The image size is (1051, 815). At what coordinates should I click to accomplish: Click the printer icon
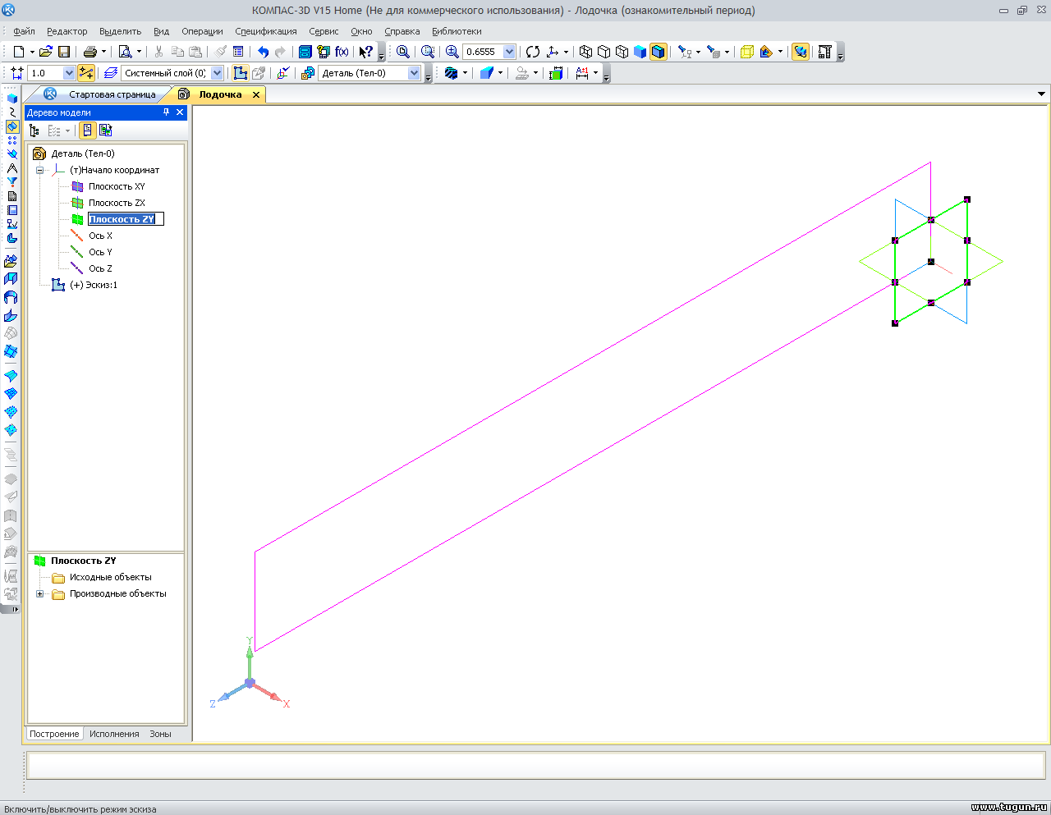pos(90,52)
